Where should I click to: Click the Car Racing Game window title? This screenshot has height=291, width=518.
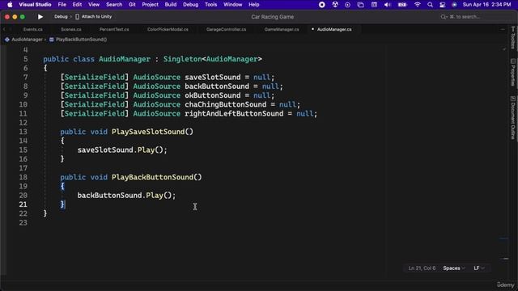[x=272, y=17]
